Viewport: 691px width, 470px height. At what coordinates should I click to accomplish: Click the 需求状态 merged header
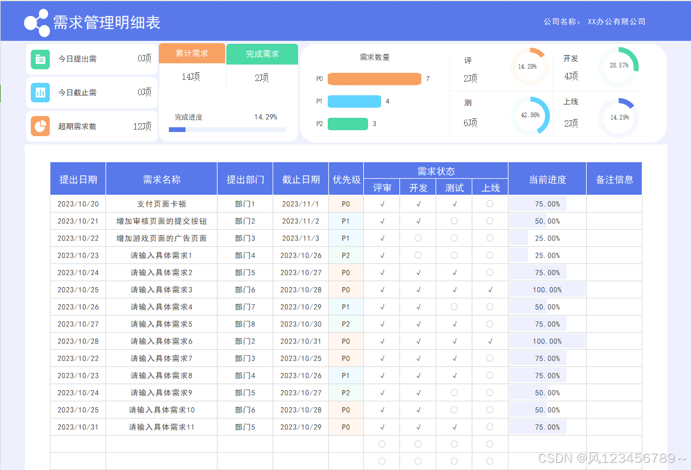point(436,170)
